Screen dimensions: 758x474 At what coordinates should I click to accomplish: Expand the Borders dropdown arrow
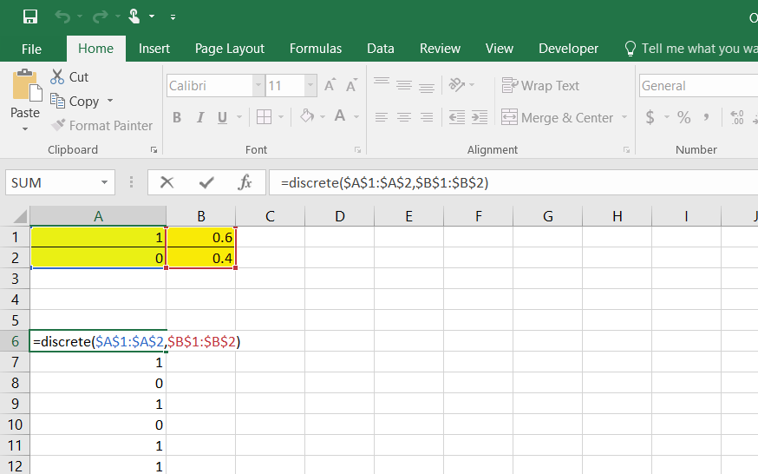[x=281, y=117]
